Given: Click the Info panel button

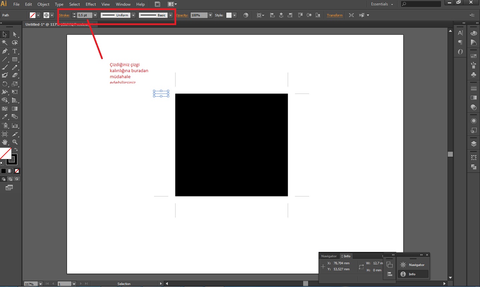Looking at the screenshot, I should (413, 274).
